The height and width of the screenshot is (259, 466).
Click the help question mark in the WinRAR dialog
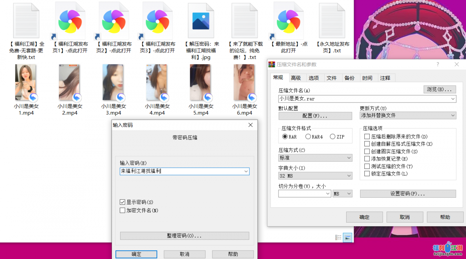[437, 64]
